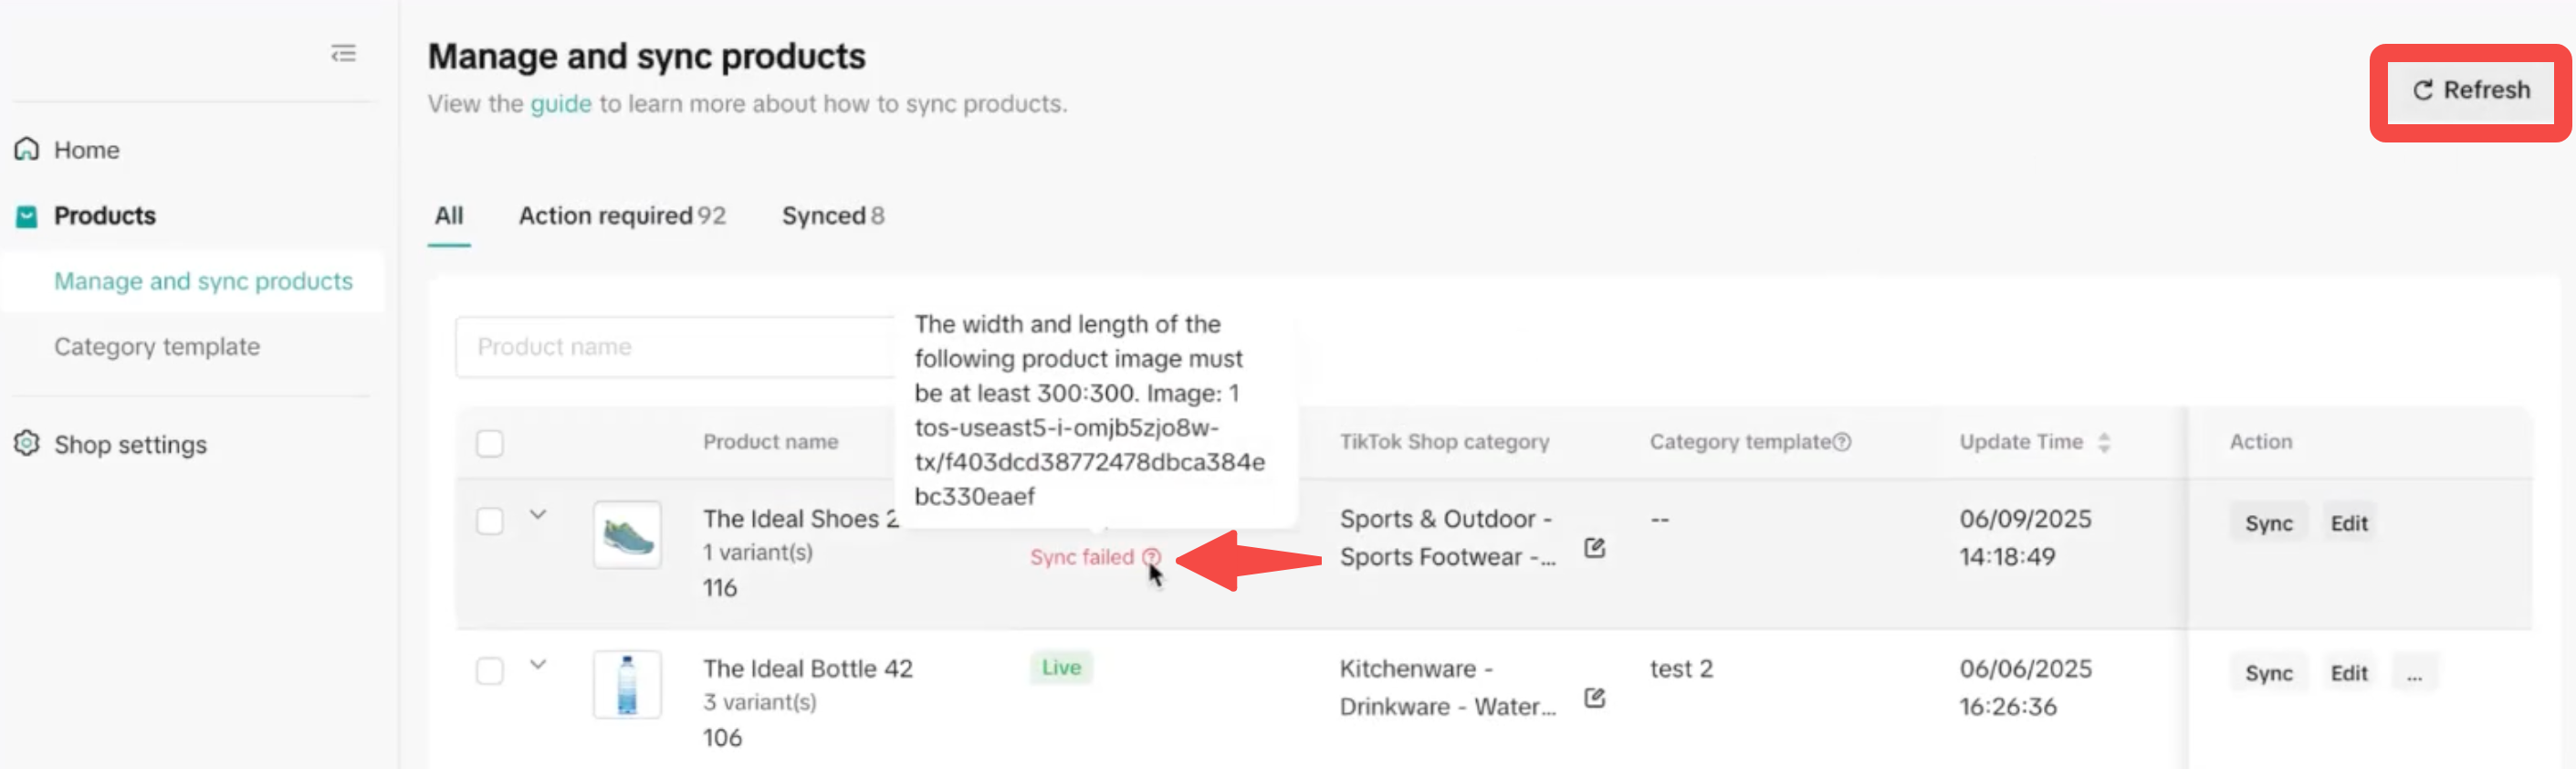The width and height of the screenshot is (2576, 769).
Task: Click the Home icon in sidebar
Action: point(27,149)
